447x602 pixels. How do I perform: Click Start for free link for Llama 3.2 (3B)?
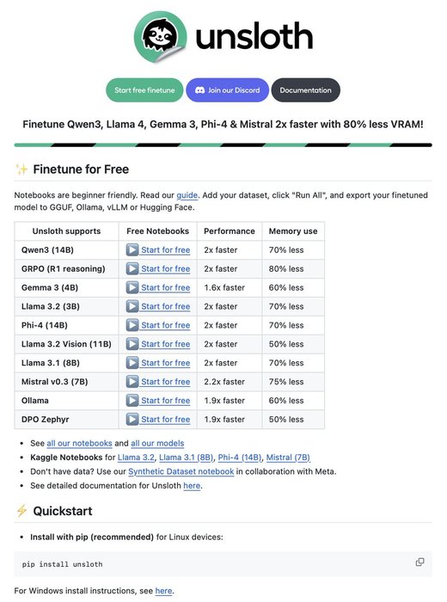click(x=165, y=306)
